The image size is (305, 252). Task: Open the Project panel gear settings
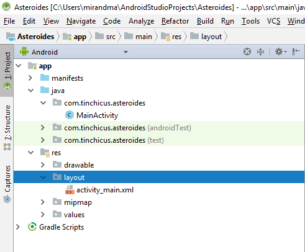pos(280,52)
